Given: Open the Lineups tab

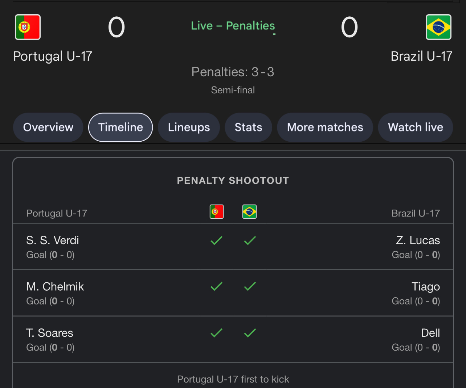Looking at the screenshot, I should click(189, 127).
